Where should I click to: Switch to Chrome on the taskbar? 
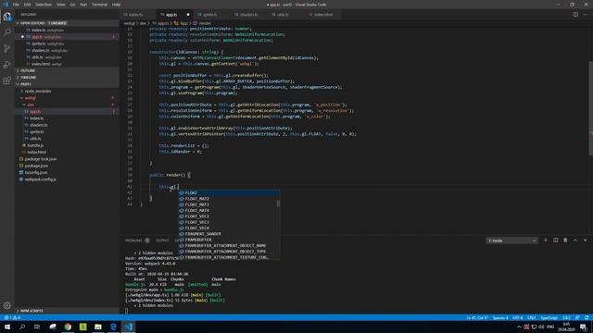(68, 327)
